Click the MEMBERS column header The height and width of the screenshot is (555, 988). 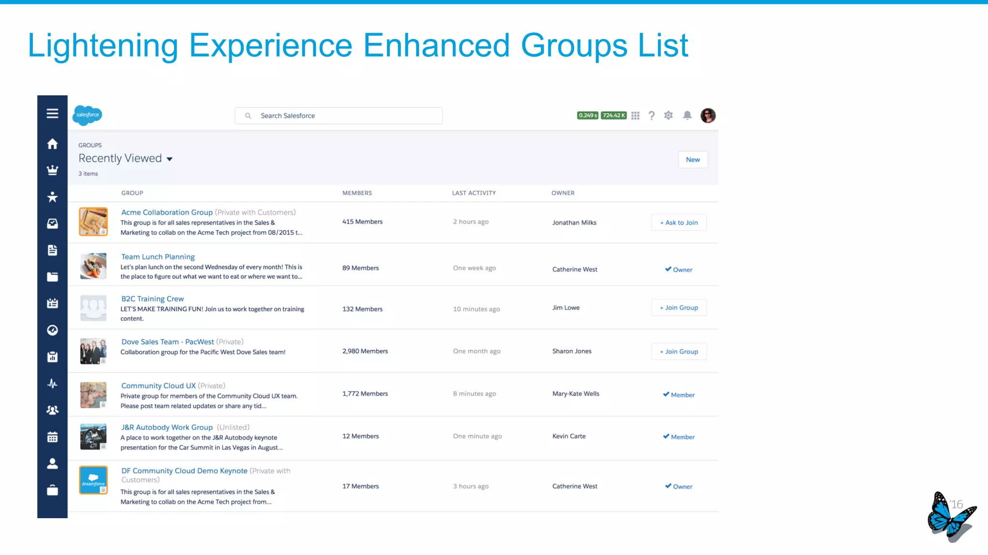point(357,193)
